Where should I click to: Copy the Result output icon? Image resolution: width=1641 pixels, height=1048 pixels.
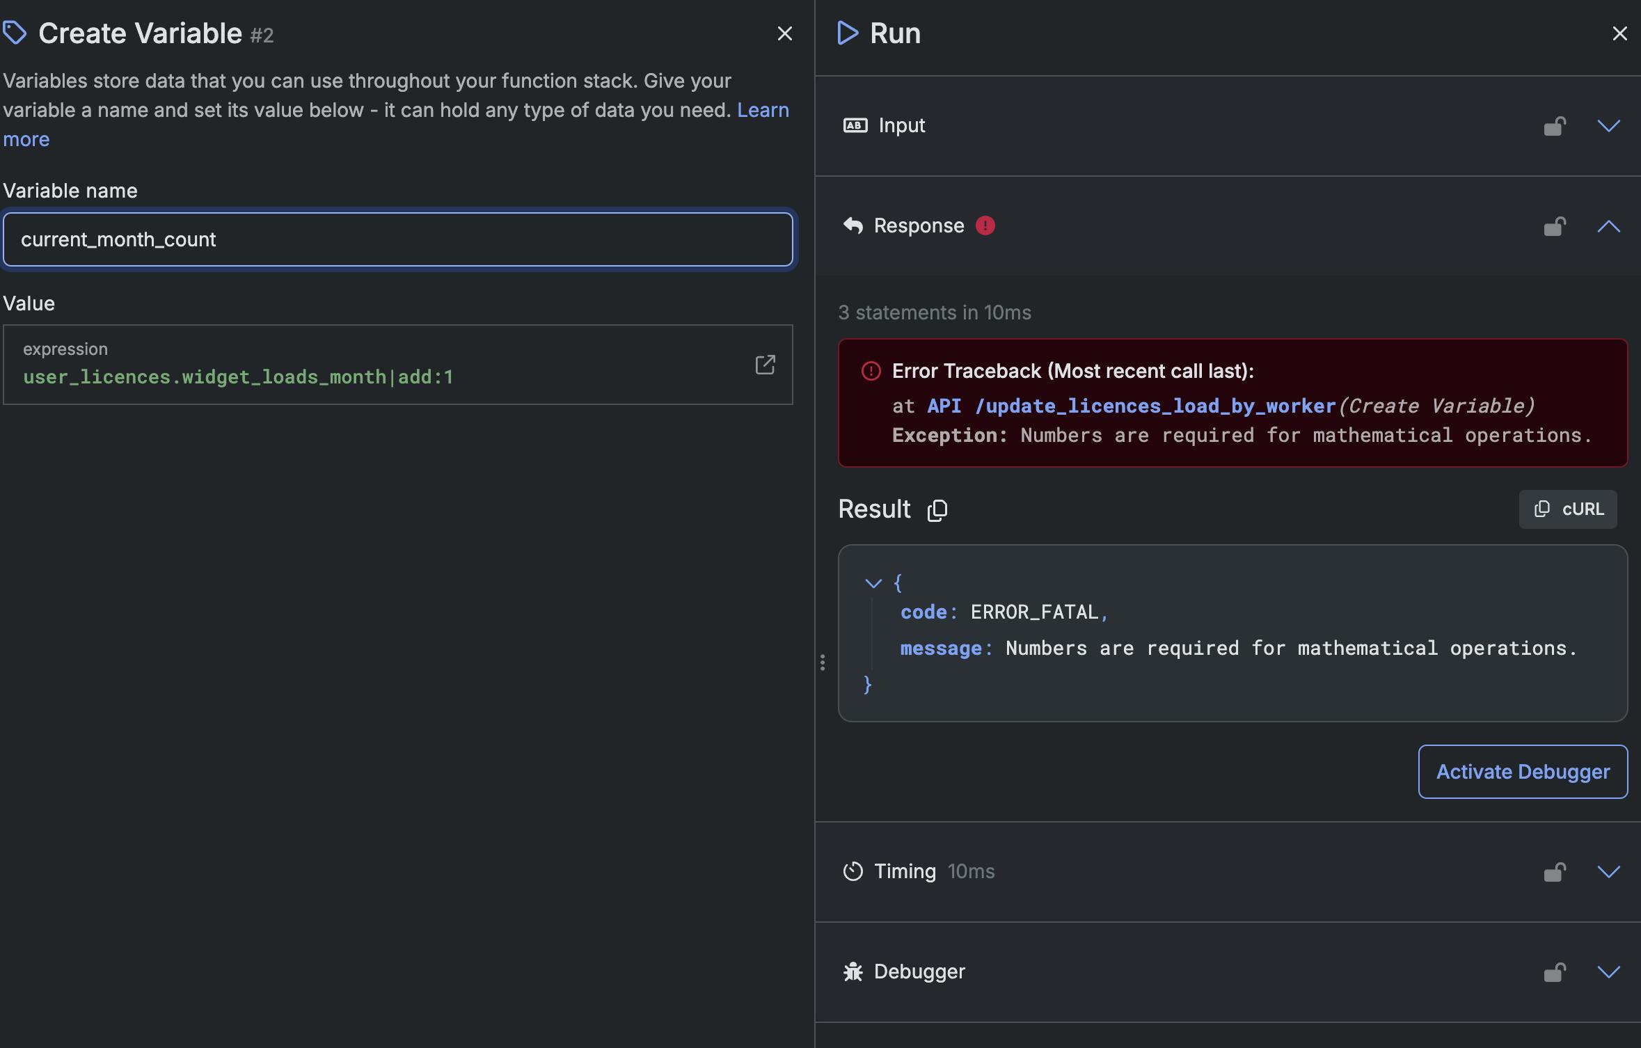click(x=937, y=510)
